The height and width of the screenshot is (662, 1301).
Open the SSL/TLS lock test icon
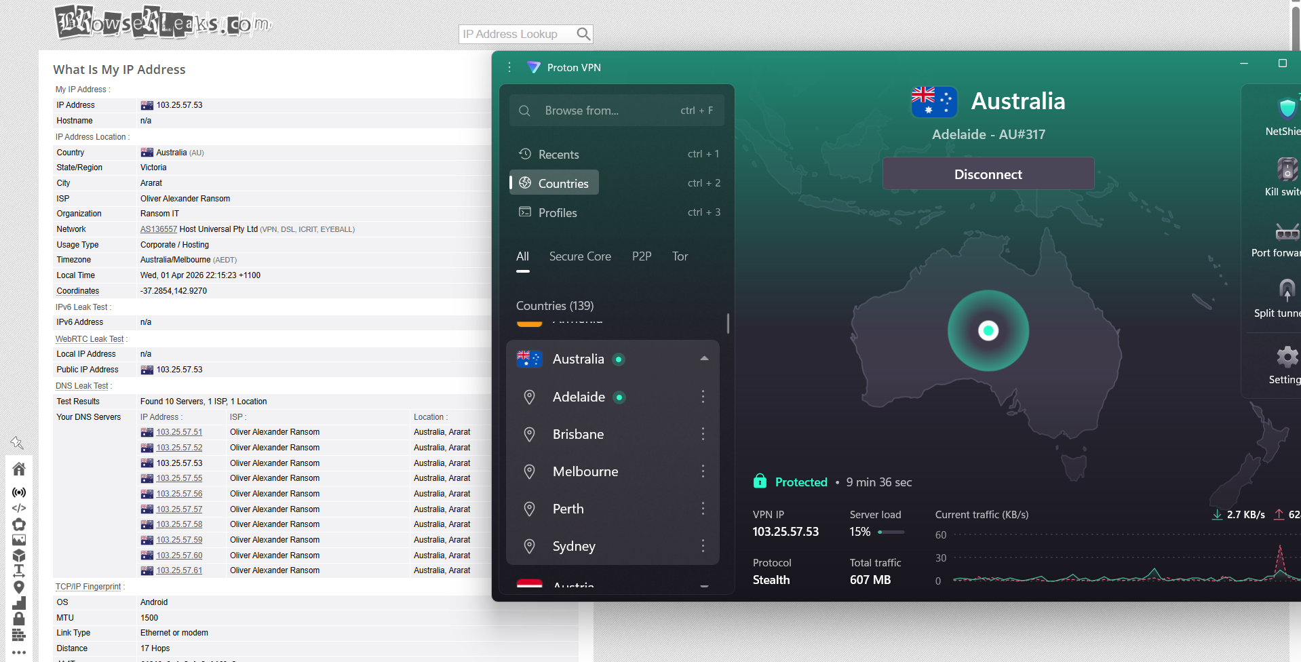(x=19, y=619)
